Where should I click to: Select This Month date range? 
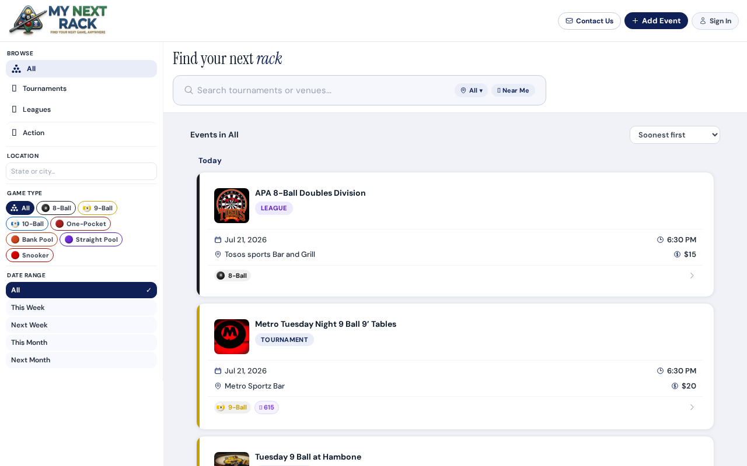point(81,343)
